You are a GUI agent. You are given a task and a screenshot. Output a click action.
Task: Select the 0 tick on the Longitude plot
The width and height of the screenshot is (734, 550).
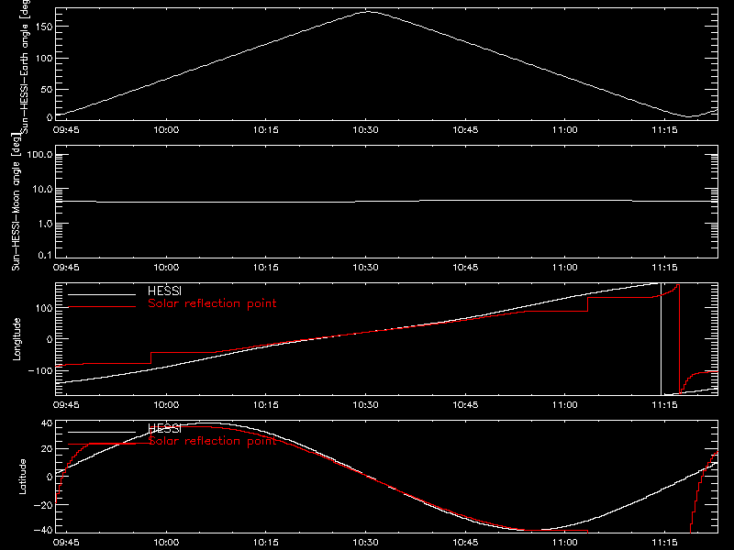[50, 339]
